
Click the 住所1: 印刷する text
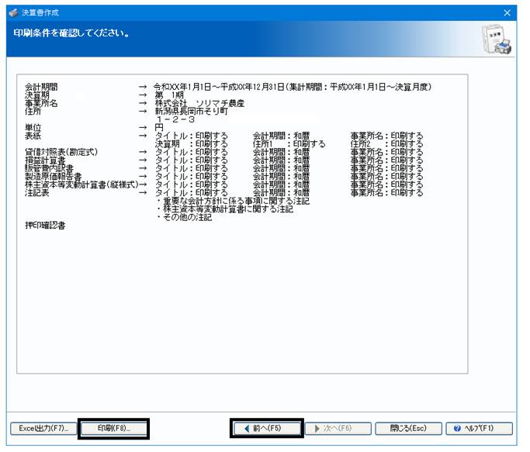coord(289,144)
